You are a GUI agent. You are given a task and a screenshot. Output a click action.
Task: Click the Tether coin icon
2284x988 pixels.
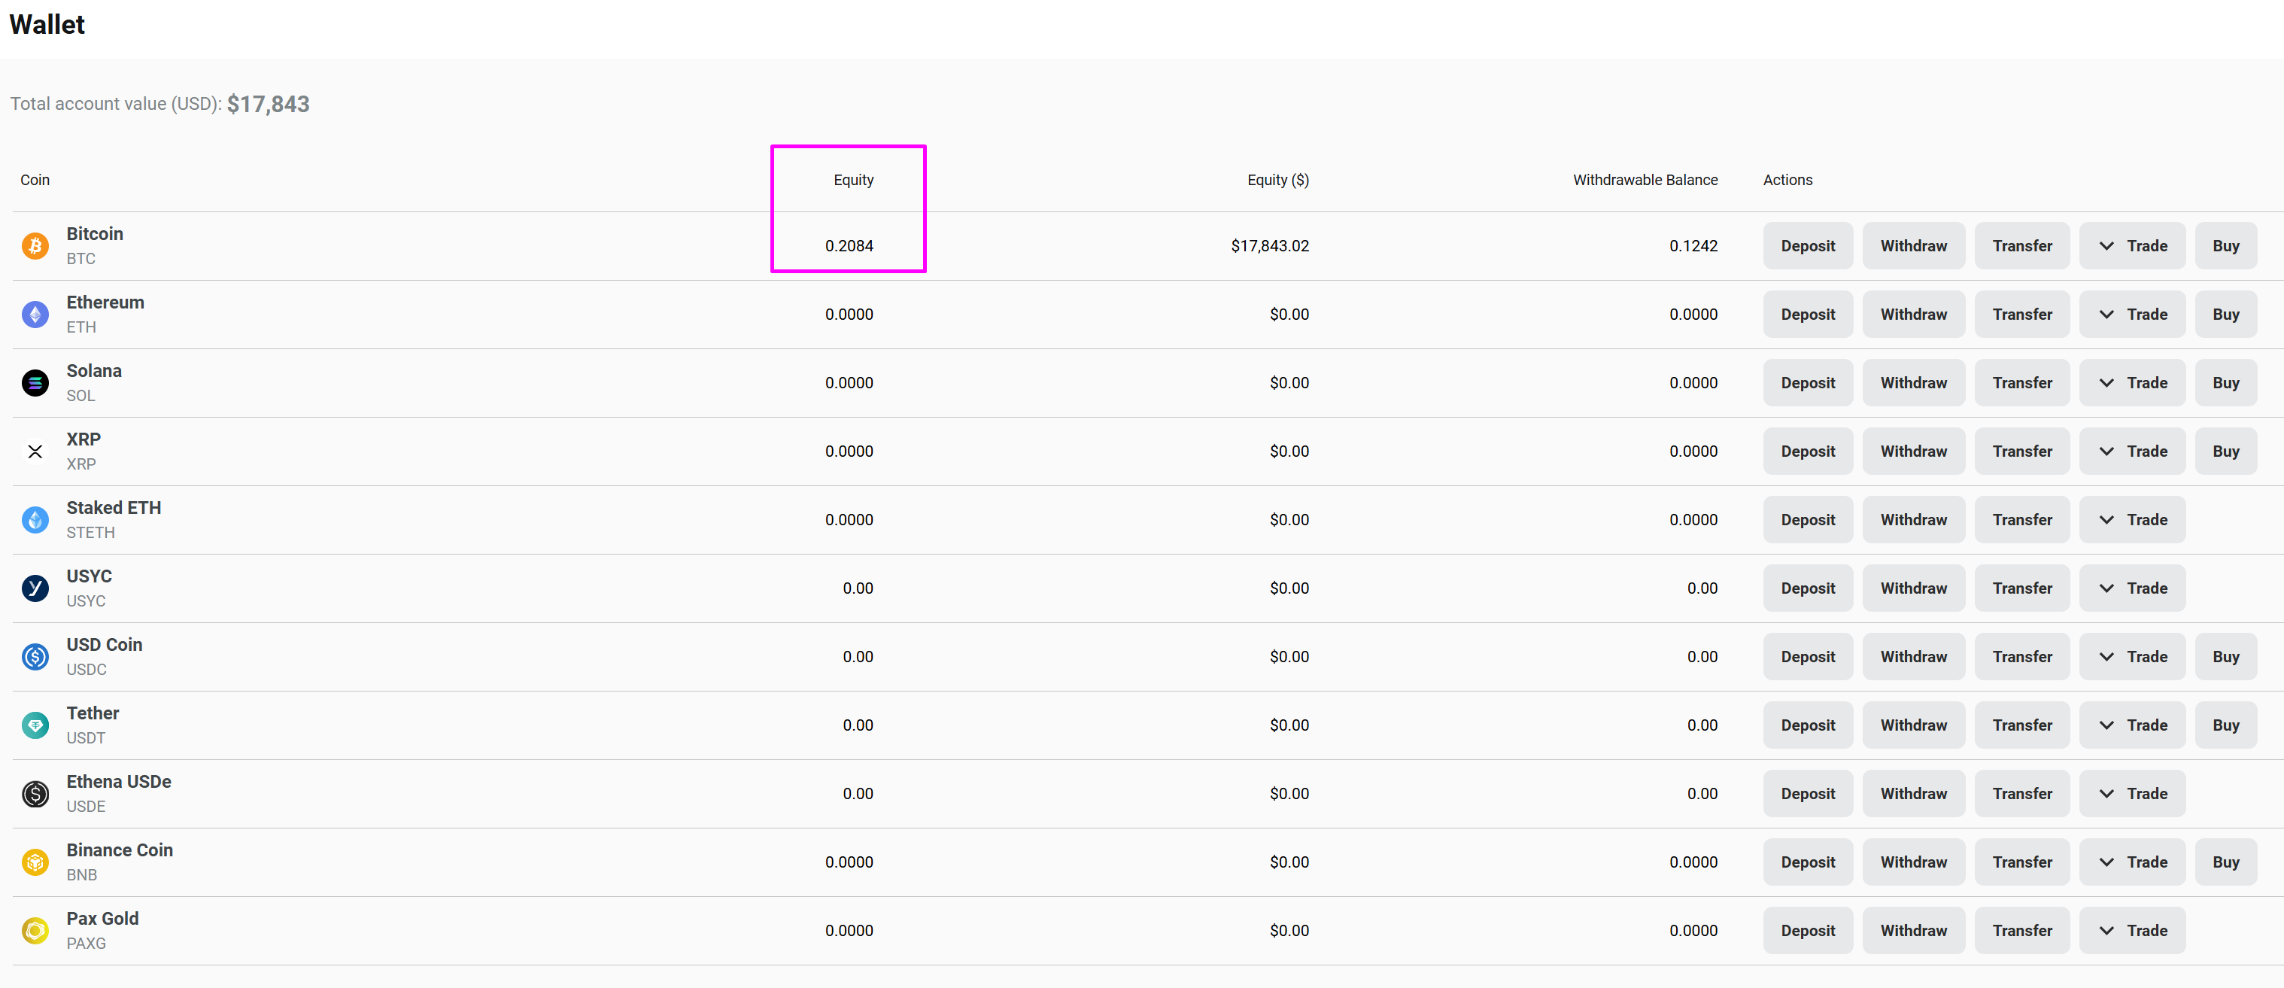pyautogui.click(x=35, y=725)
